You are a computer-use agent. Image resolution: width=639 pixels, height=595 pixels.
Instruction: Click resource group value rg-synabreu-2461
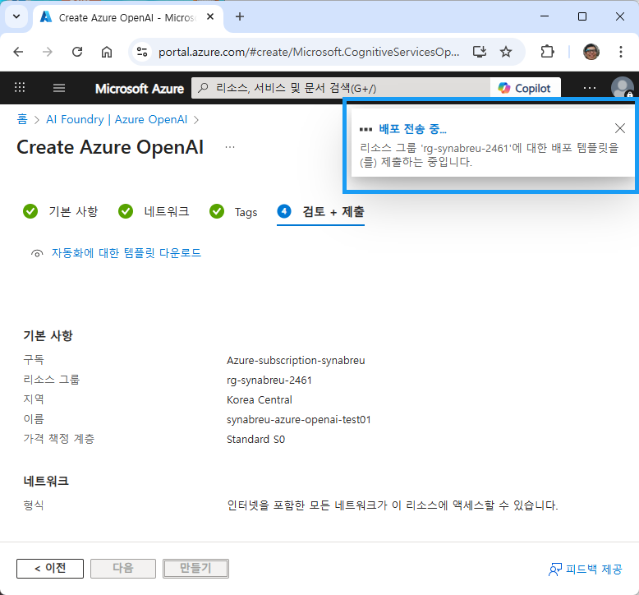[269, 380]
